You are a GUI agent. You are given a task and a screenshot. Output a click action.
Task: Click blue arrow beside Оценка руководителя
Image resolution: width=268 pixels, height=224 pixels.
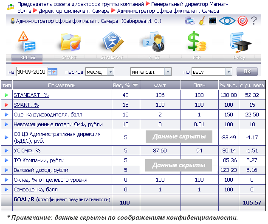point(6,114)
